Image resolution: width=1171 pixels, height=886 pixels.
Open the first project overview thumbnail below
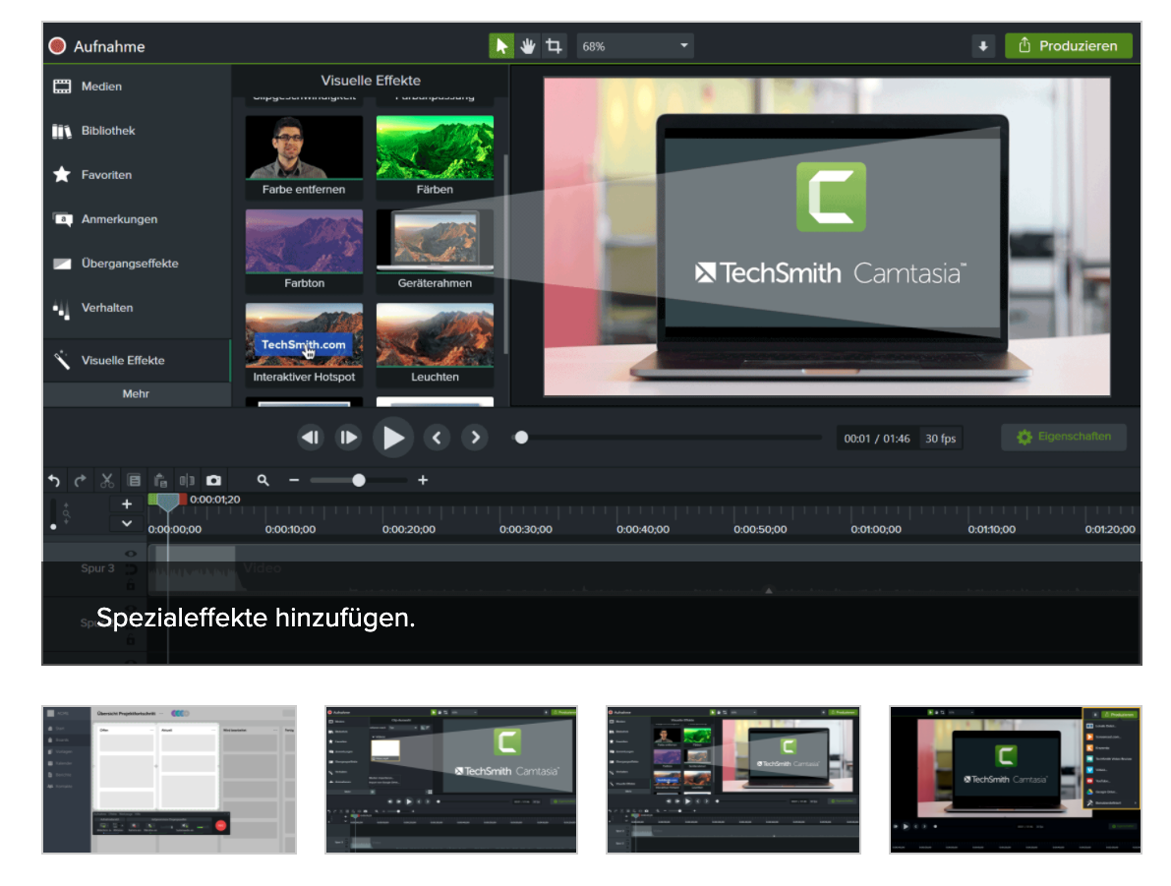tap(169, 780)
